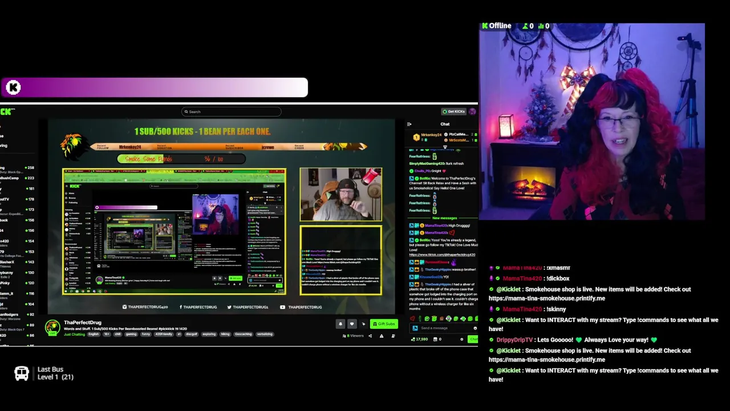Click the English language tag

pyautogui.click(x=94, y=334)
